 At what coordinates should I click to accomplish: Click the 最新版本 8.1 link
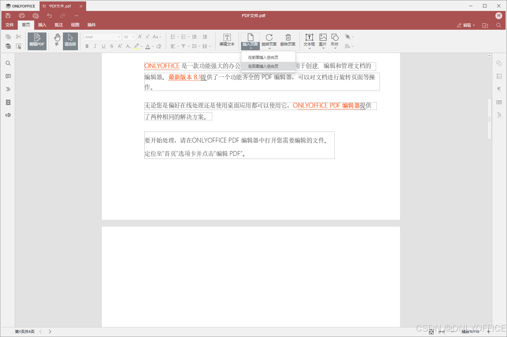tap(184, 77)
